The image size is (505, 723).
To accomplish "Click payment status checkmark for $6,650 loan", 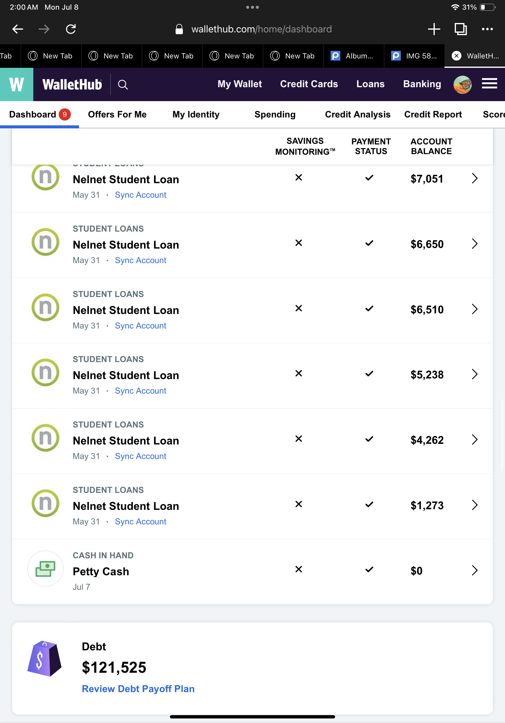I will pyautogui.click(x=369, y=243).
